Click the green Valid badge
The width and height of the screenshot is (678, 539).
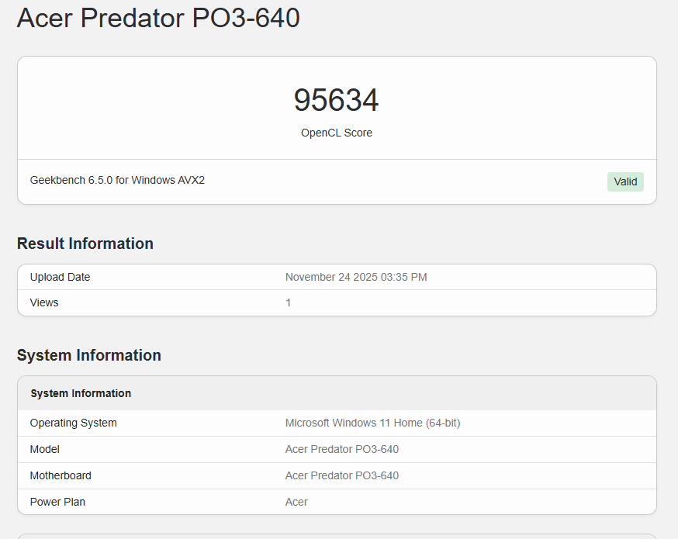click(x=625, y=181)
